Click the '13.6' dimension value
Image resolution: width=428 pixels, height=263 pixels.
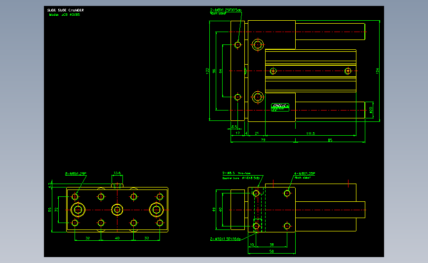(117, 173)
